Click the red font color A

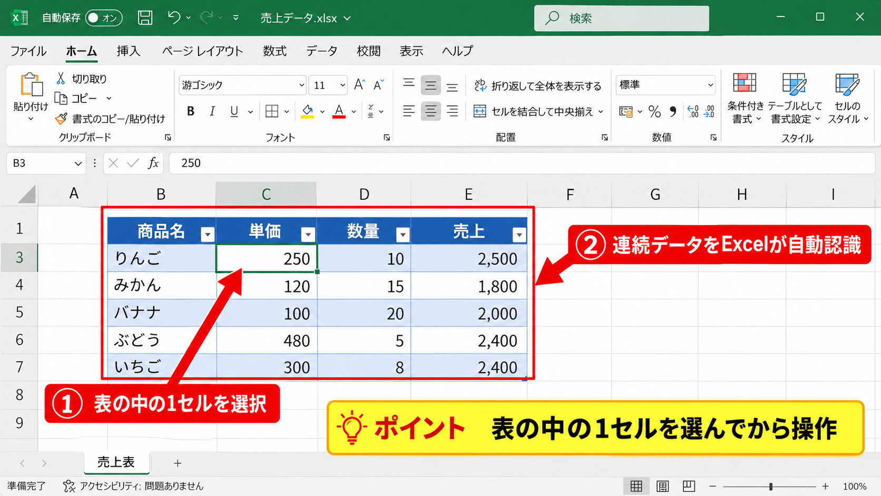(339, 111)
